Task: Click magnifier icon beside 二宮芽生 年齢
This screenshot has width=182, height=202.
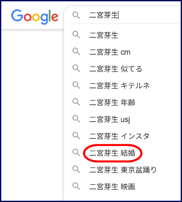Action: pyautogui.click(x=76, y=102)
